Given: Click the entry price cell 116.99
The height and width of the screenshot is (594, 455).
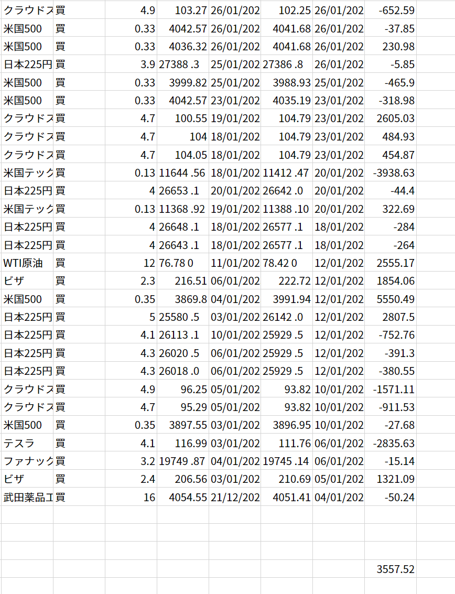Looking at the screenshot, I should pos(183,444).
